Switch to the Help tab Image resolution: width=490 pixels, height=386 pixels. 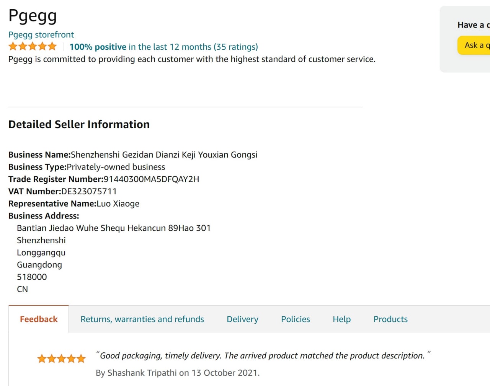pyautogui.click(x=341, y=319)
